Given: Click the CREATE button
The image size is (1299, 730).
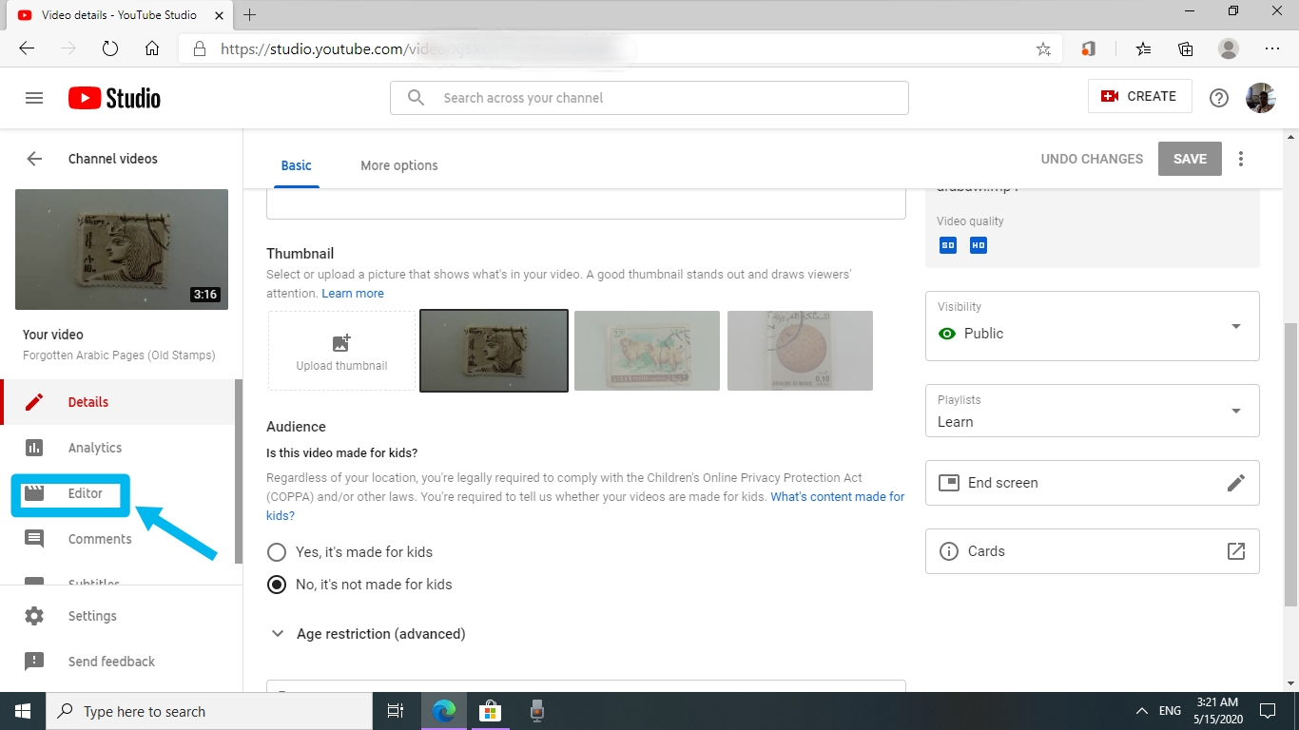Looking at the screenshot, I should [x=1139, y=96].
